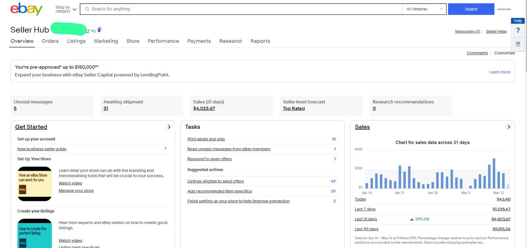This screenshot has height=248, width=527.
Task: Click Customize link
Action: 504,53
